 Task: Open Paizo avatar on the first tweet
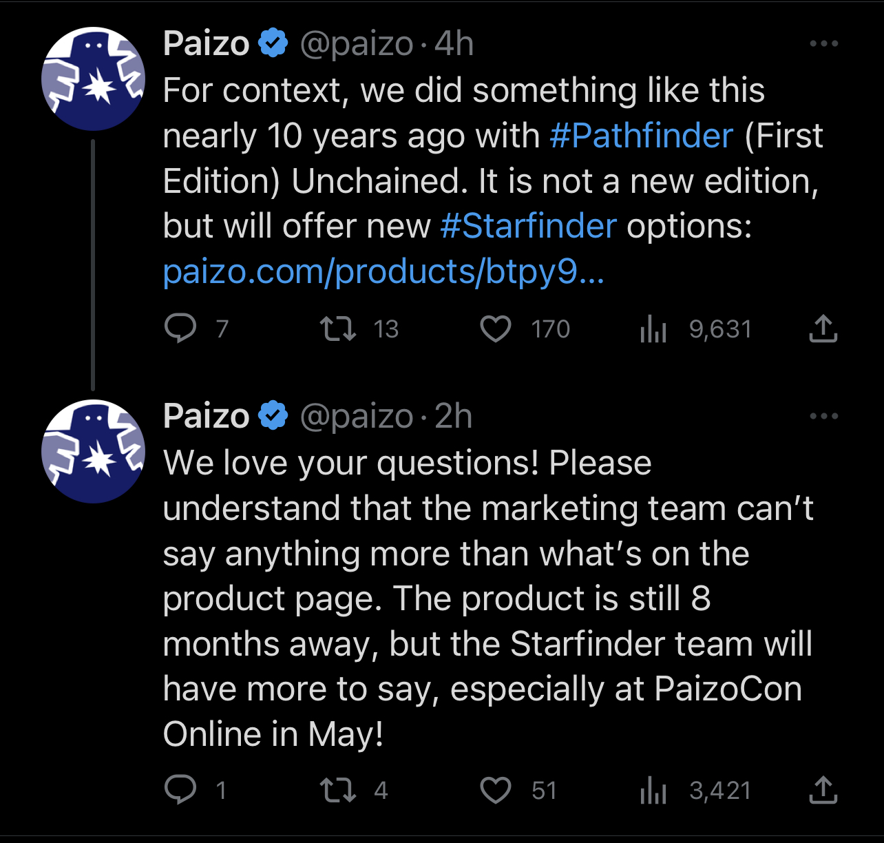coord(94,79)
